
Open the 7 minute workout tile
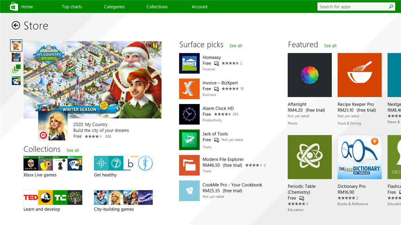[x=116, y=163]
